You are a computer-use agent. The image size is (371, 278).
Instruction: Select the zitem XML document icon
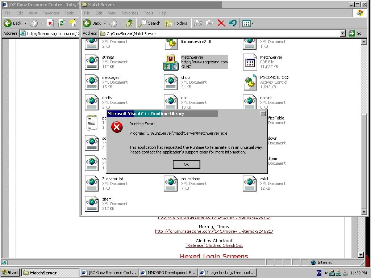click(92, 204)
